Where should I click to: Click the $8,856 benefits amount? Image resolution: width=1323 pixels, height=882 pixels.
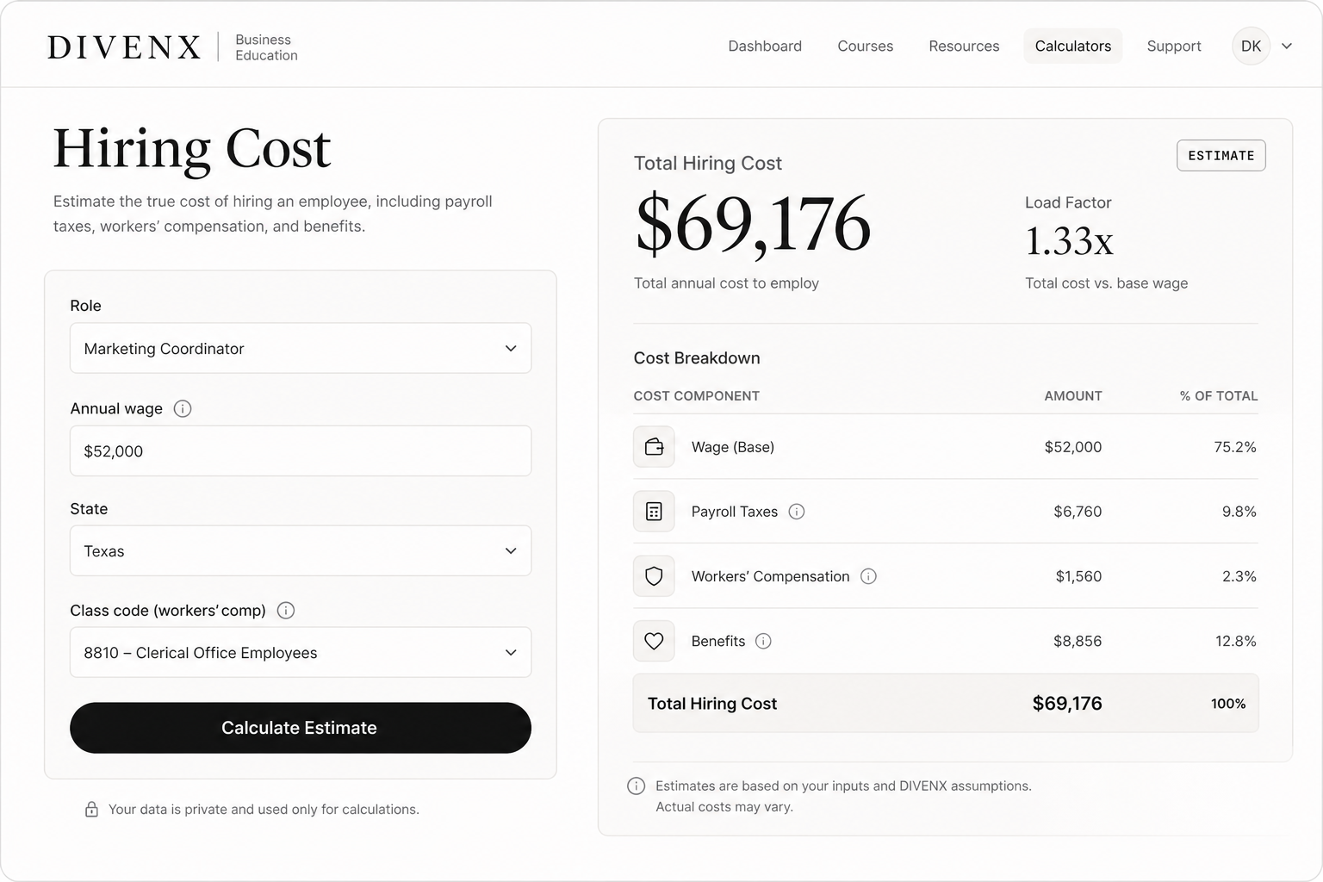[1078, 641]
